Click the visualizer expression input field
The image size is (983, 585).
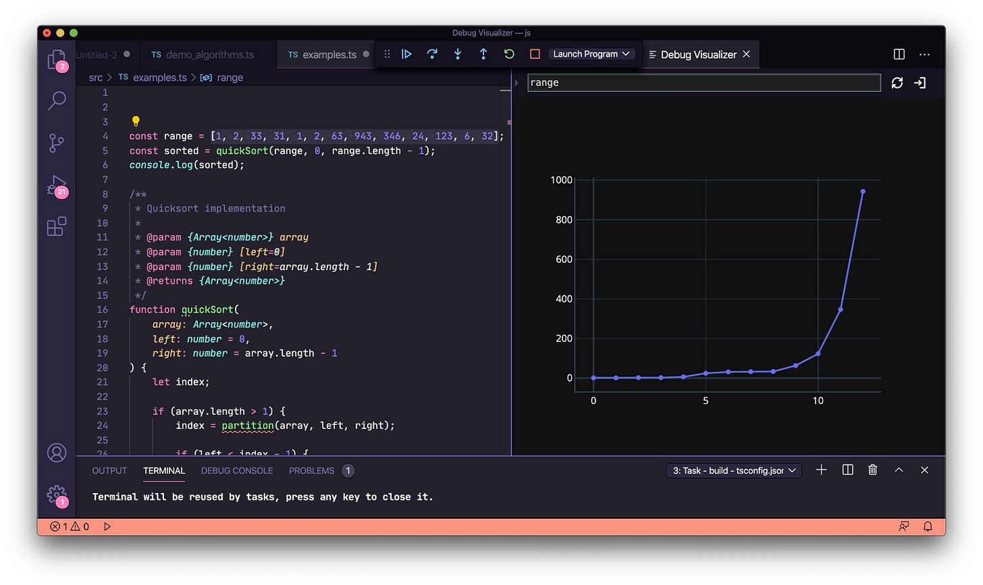(x=704, y=82)
